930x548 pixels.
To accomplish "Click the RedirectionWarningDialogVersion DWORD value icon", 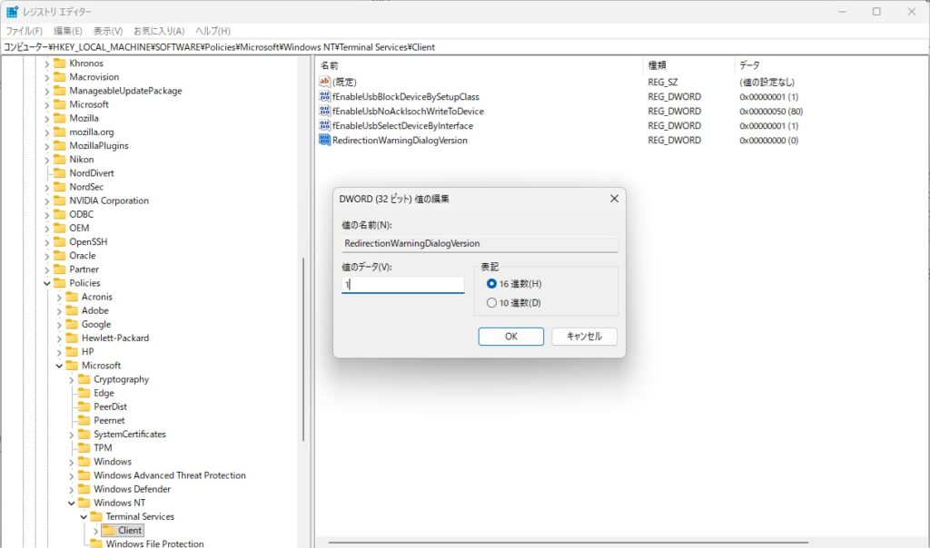I will pos(325,141).
